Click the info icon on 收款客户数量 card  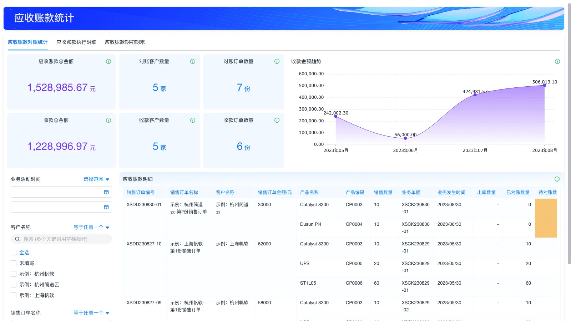[x=192, y=120]
